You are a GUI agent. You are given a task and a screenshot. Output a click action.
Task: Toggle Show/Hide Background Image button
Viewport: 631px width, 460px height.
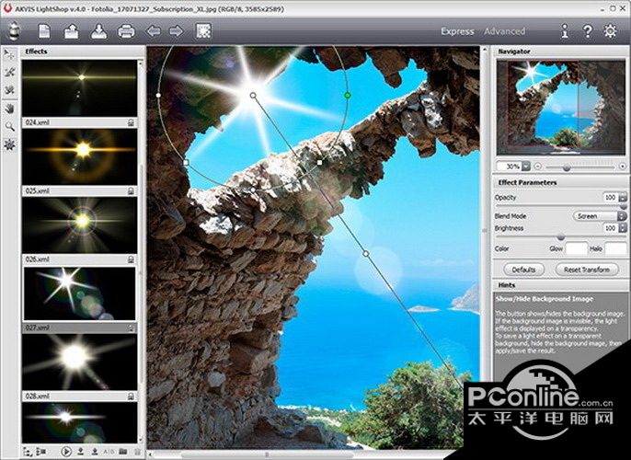click(x=203, y=31)
